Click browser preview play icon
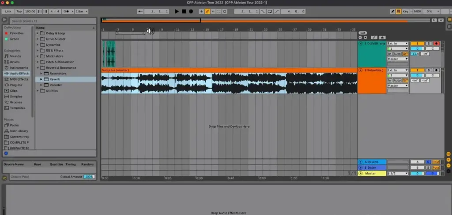 (x=4, y=20)
